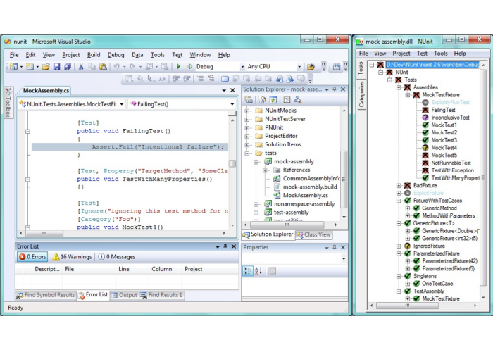This screenshot has height=352, width=493.
Task: Select MockAssembly.cs file in Solution Explorer
Action: coord(305,195)
